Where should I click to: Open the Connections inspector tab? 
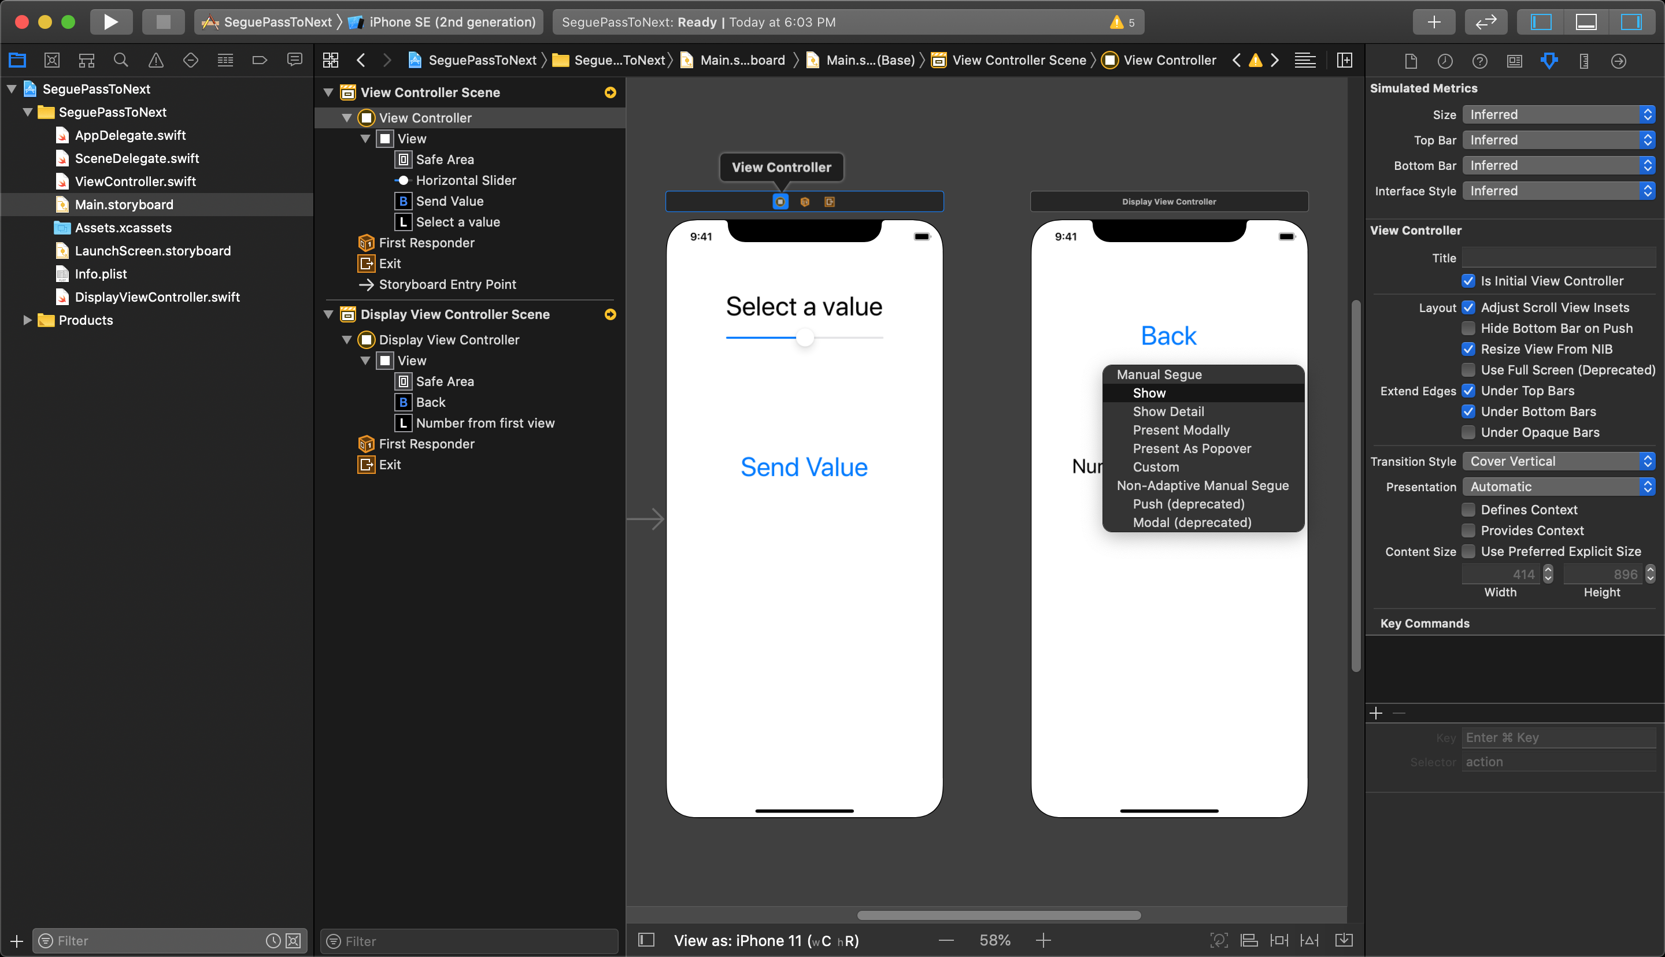[1618, 61]
